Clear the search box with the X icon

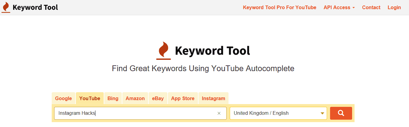point(219,113)
